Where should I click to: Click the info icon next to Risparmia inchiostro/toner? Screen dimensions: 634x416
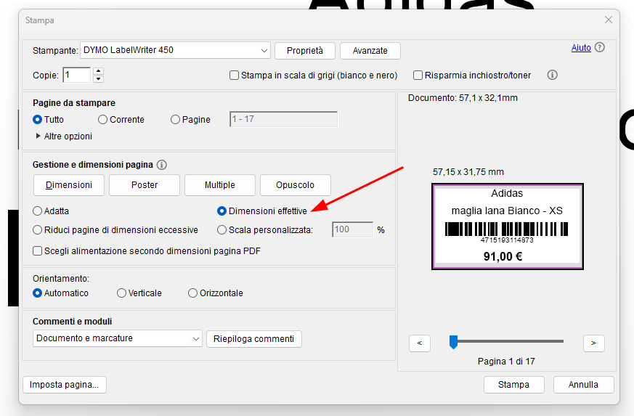click(552, 75)
